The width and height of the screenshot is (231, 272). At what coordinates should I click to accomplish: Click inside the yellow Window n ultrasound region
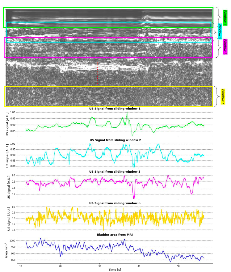click(x=108, y=97)
